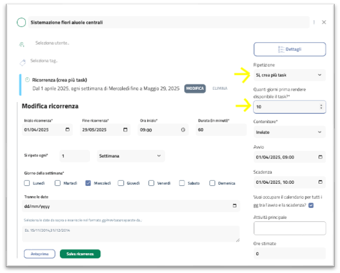340x273 pixels.
Task: Click the Dettagli button
Action: pos(289,49)
